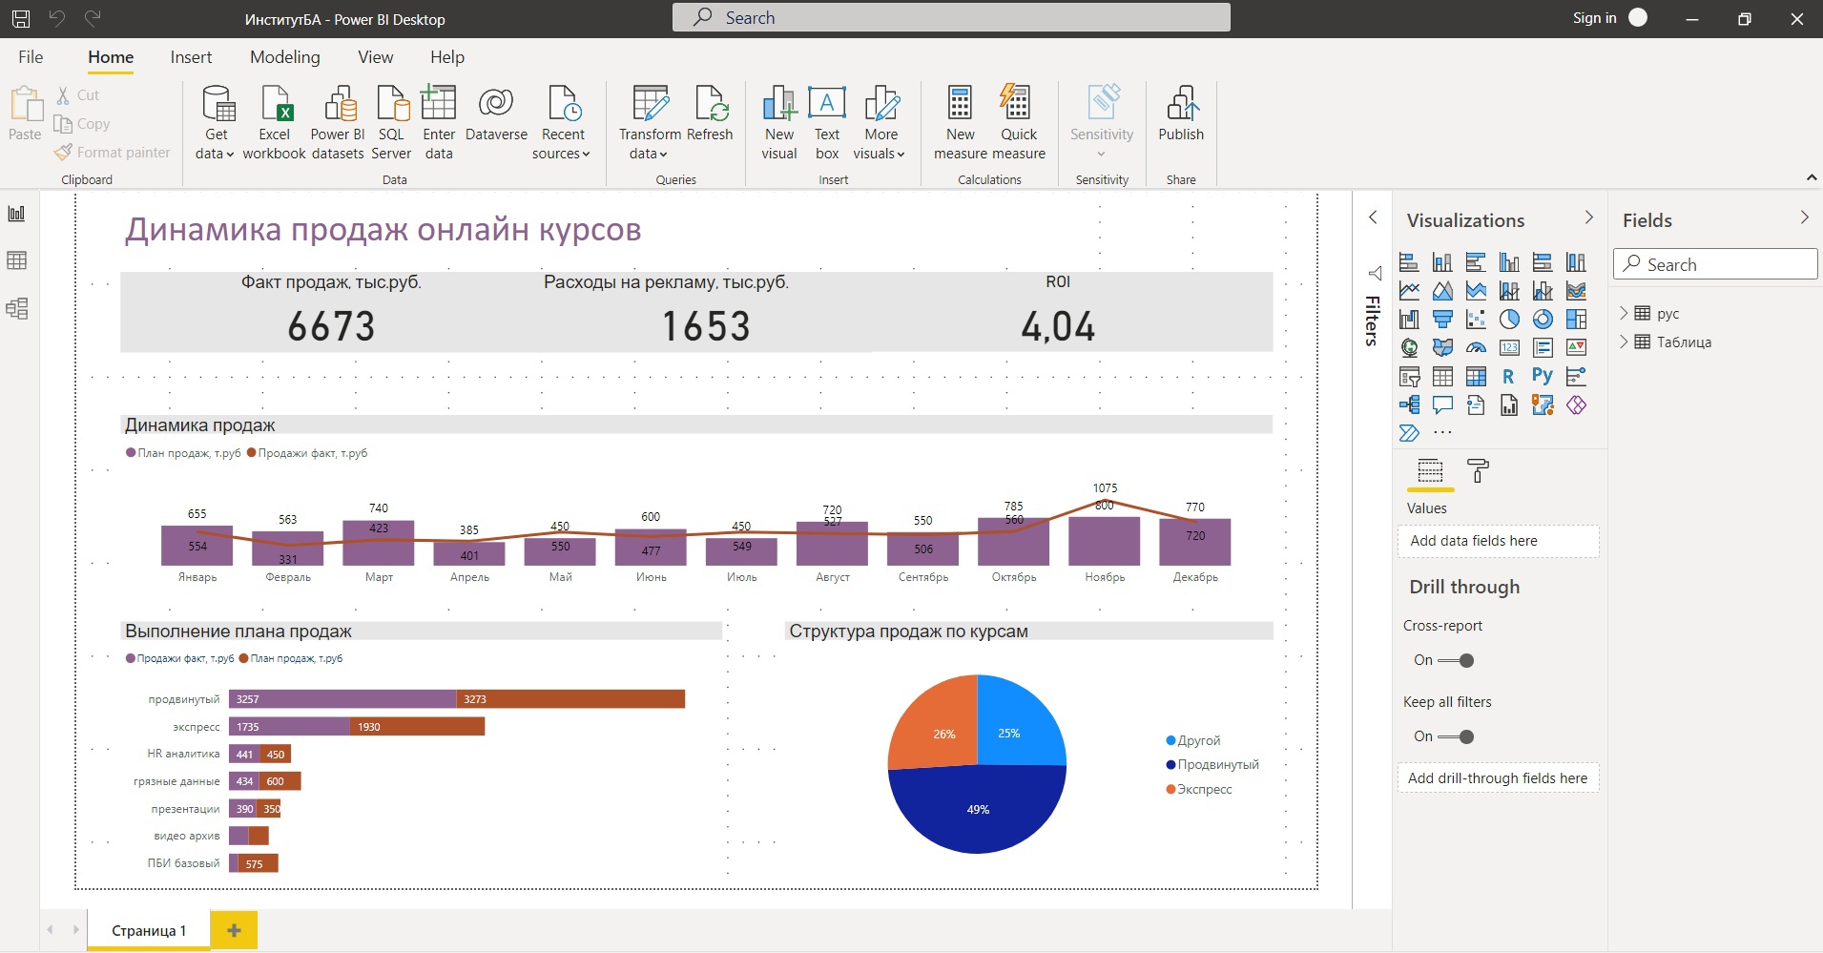Switch to the Insert ribbon tab
The width and height of the screenshot is (1823, 953).
coord(191,57)
